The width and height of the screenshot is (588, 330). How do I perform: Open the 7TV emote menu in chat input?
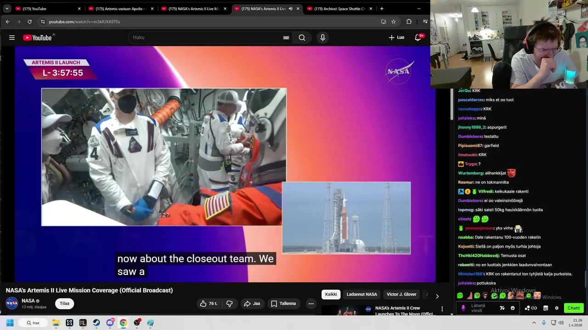pos(502,308)
